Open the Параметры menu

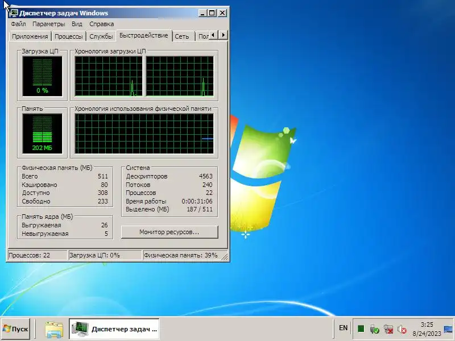pos(48,24)
